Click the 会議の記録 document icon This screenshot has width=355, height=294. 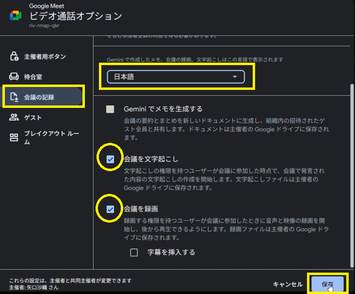coord(14,97)
